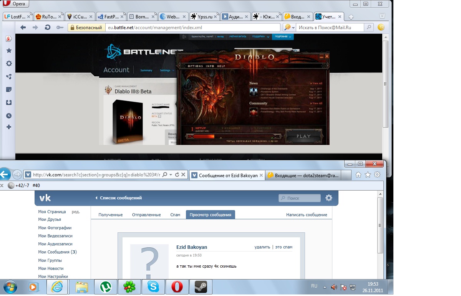The width and height of the screenshot is (461, 296).
Task: Click the VK logo
Action: (x=45, y=198)
